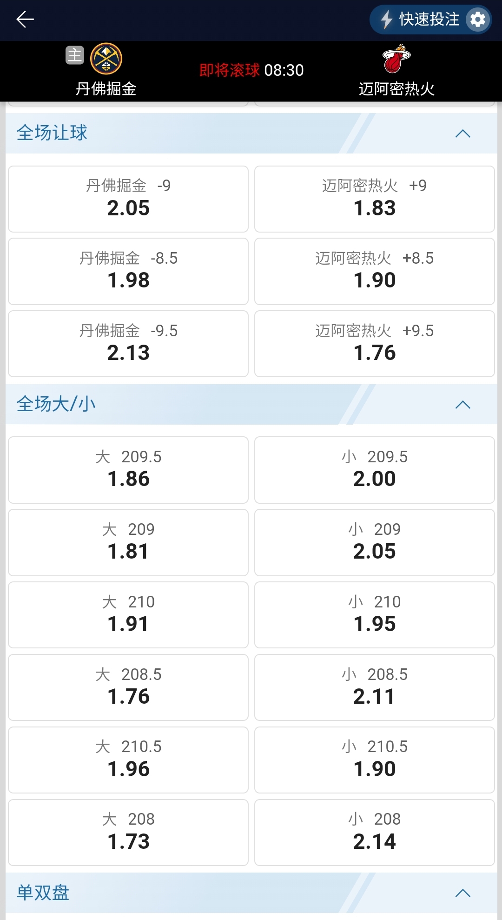The image size is (502, 920).
Task: Collapse the 全场让球 handicap section
Action: [x=462, y=133]
